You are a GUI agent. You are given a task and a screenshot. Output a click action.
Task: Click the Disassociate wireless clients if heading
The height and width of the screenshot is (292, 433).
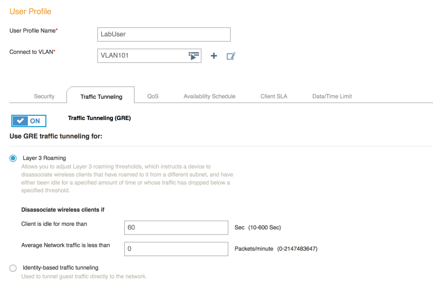63,210
